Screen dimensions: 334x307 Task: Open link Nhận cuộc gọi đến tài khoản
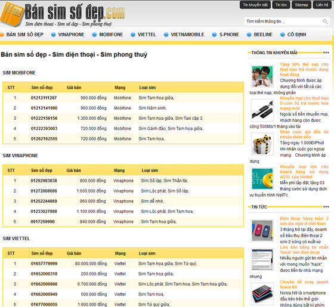[x=304, y=134]
